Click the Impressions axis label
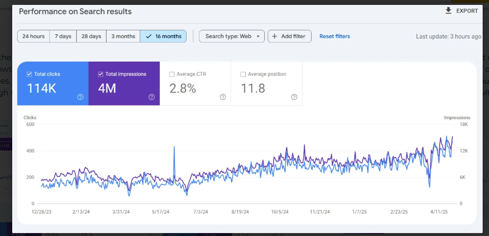 pos(457,118)
